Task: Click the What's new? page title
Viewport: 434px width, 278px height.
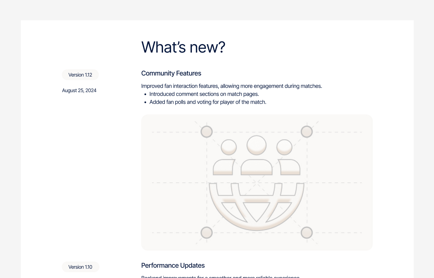Action: [x=183, y=47]
